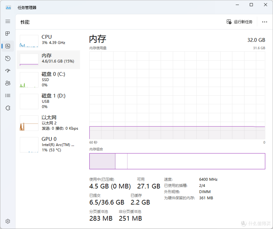Screen dimensions: 273x229
Task: Click the 31.6 GB graph scale label
Action: click(259, 48)
